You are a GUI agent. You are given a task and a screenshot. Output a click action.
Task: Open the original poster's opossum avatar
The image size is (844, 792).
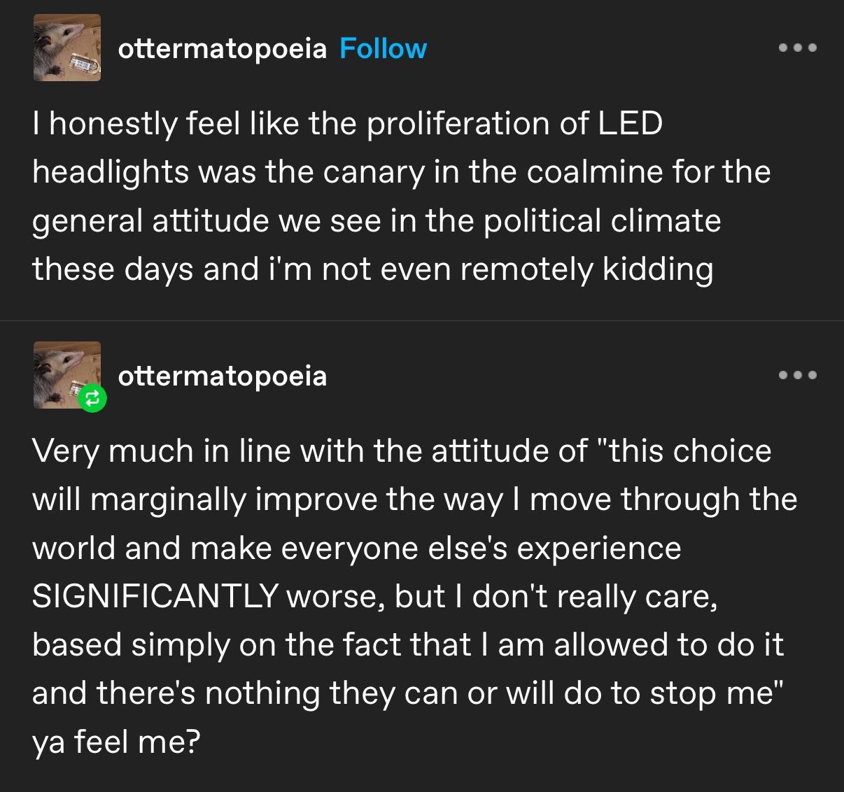coord(67,48)
